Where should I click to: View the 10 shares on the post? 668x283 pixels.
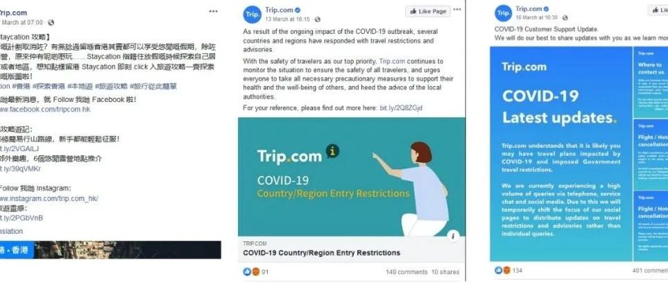445,272
